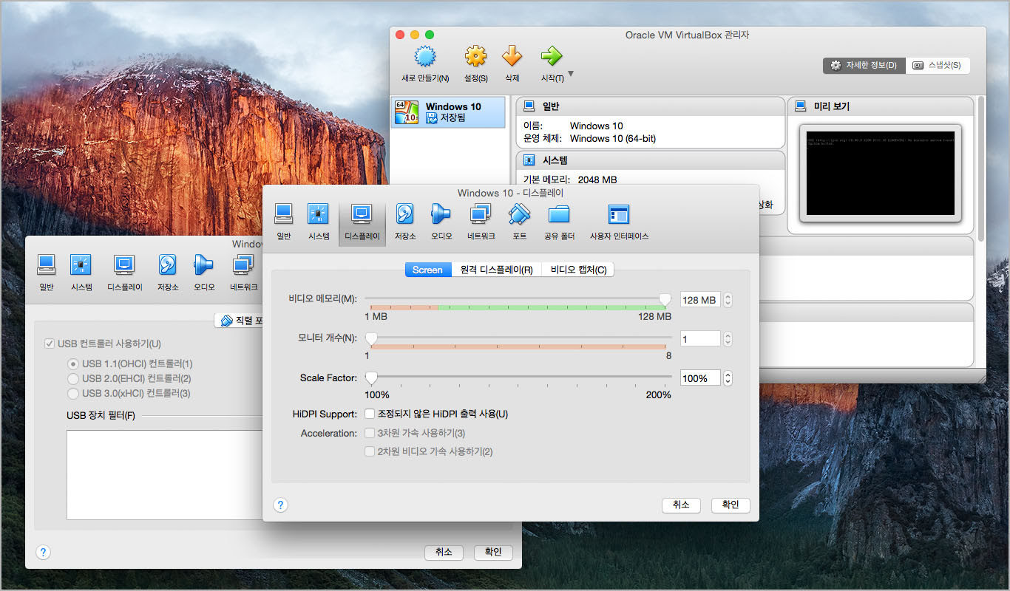Image resolution: width=1010 pixels, height=591 pixels.
Task: Toggle the 2차원 비디오 가속 사용하기(2) checkbox
Action: pos(370,451)
